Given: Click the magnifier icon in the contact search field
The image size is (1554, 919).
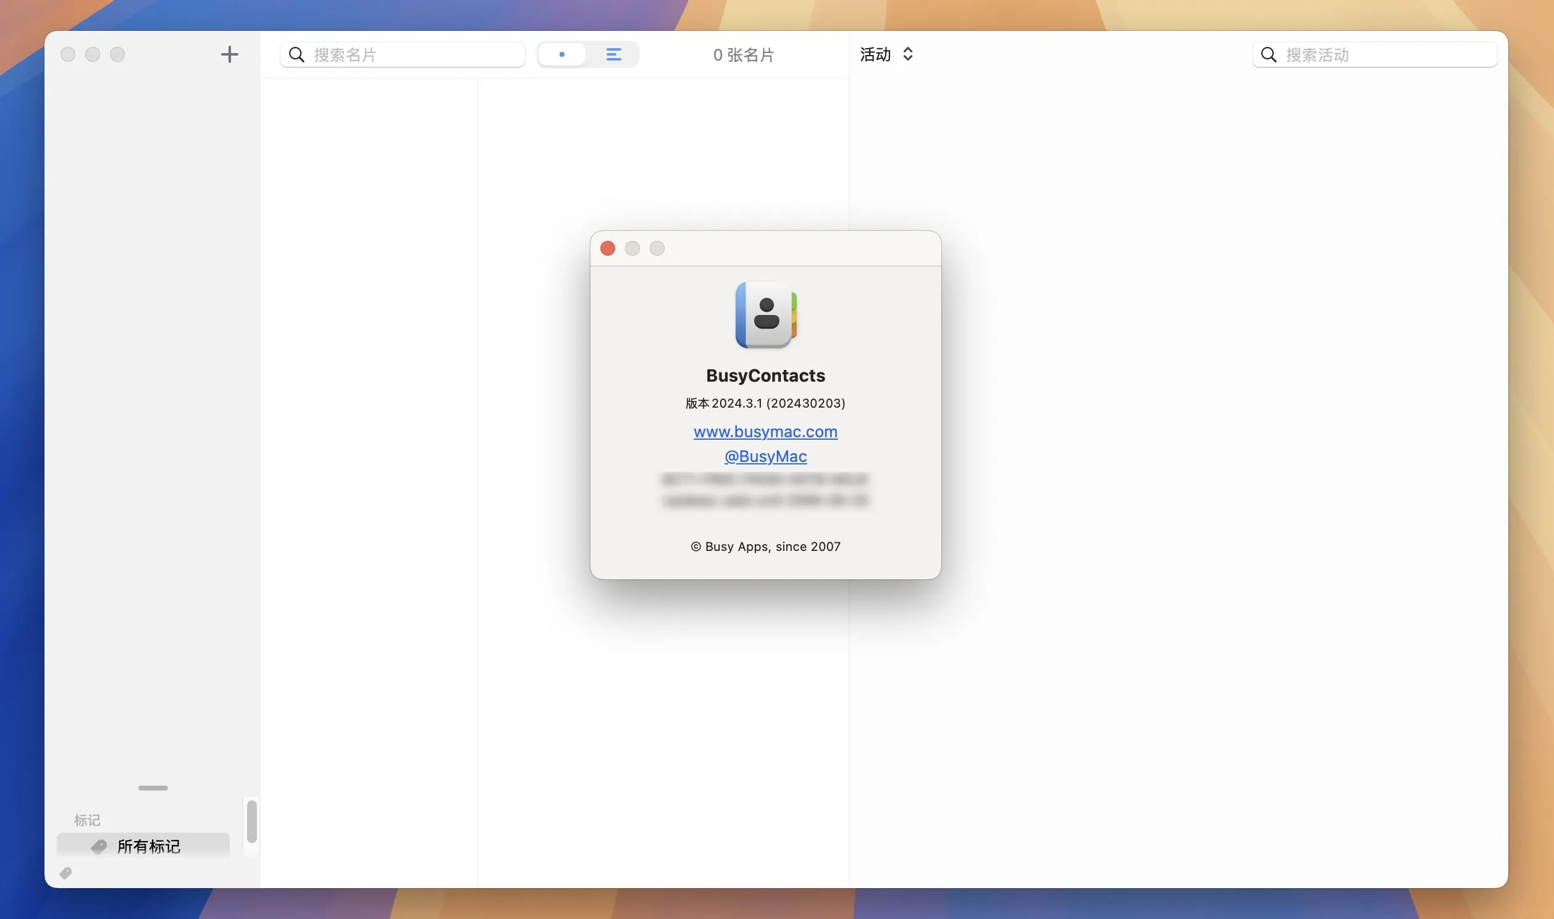Looking at the screenshot, I should tap(296, 54).
